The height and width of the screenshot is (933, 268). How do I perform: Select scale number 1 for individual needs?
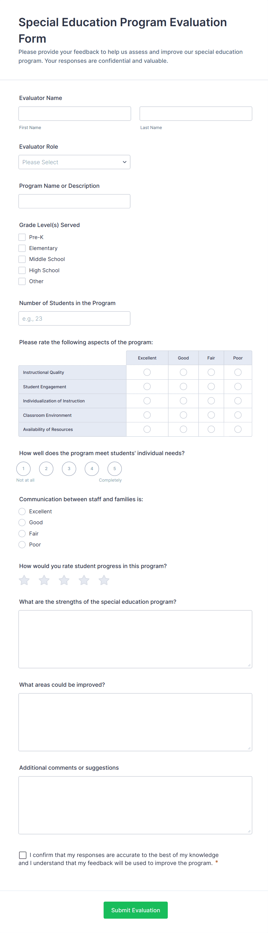pos(24,469)
